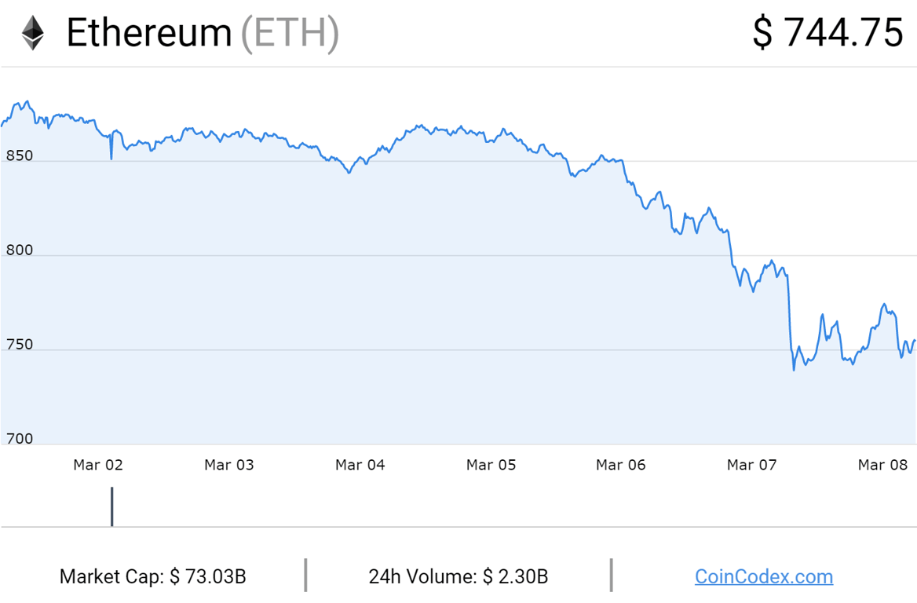917x603 pixels.
Task: Click the Ethereum title text
Action: [149, 33]
